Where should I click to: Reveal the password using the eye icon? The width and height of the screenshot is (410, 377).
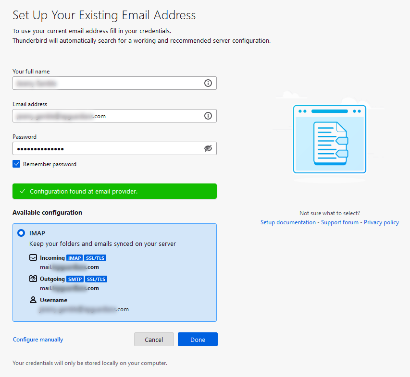point(208,148)
